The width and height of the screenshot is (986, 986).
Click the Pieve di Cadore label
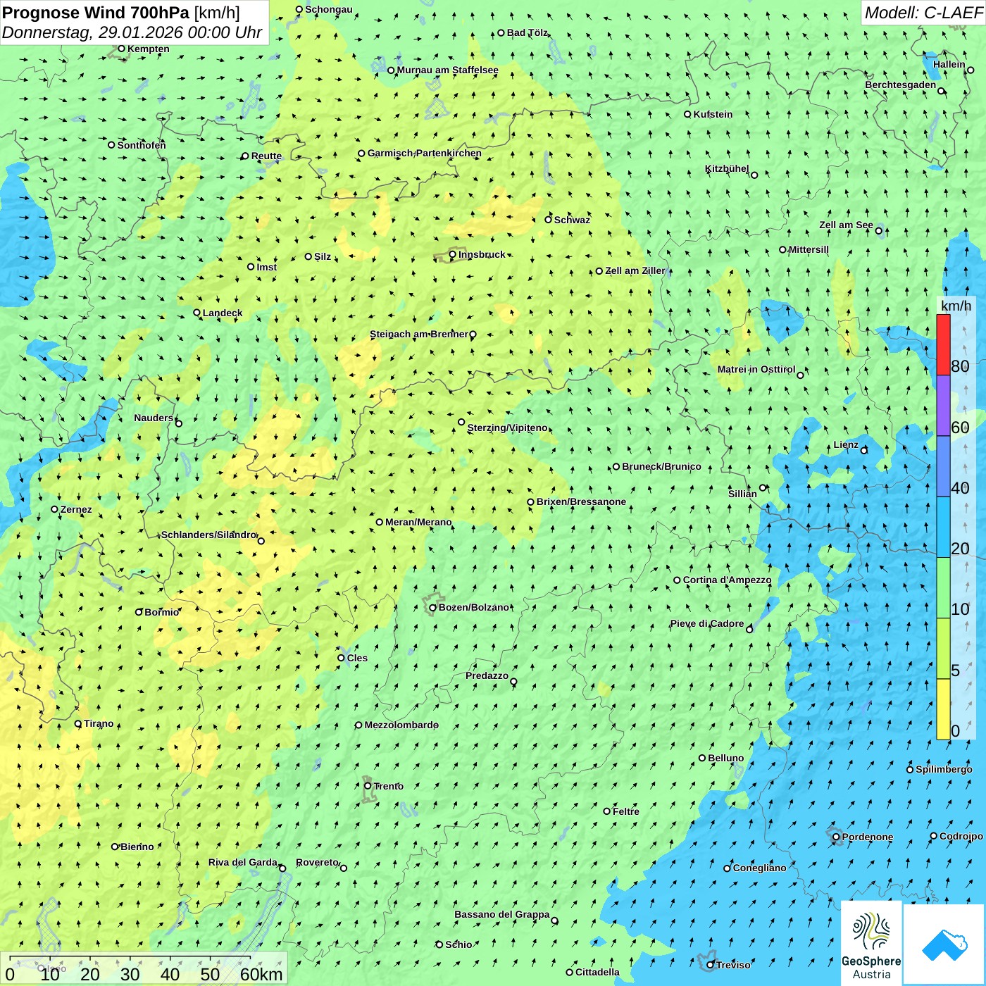[x=707, y=623]
